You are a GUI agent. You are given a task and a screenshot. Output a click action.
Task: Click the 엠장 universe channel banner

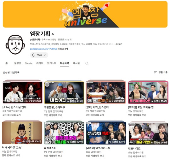pyautogui.click(x=85, y=14)
